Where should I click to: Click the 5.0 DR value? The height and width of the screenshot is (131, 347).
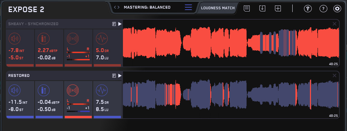102,51
